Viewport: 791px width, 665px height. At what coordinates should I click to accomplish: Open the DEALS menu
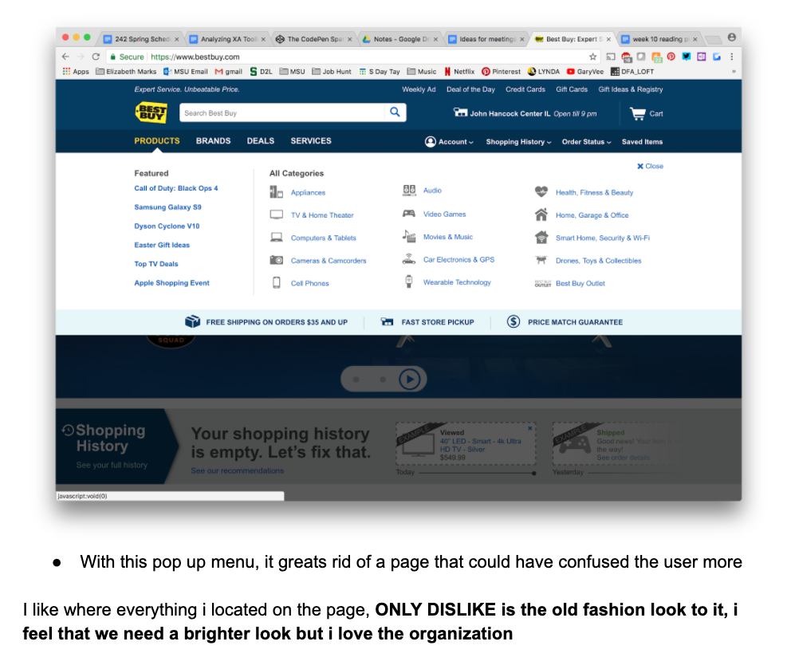pos(261,141)
